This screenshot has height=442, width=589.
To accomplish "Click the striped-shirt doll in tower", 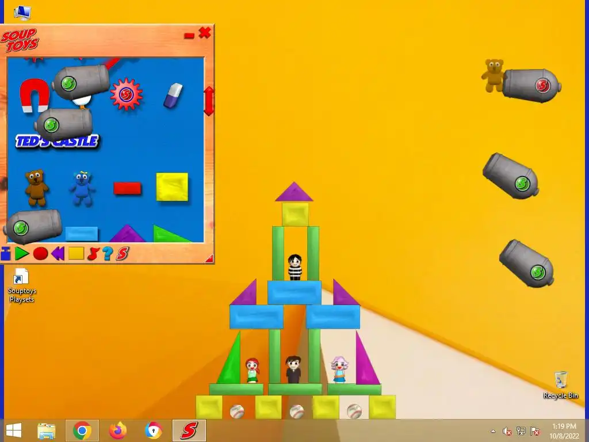I will coord(295,267).
